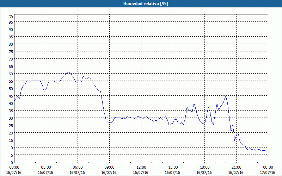Click the 21:00 time axis label
282x176 pixels.
[236, 168]
